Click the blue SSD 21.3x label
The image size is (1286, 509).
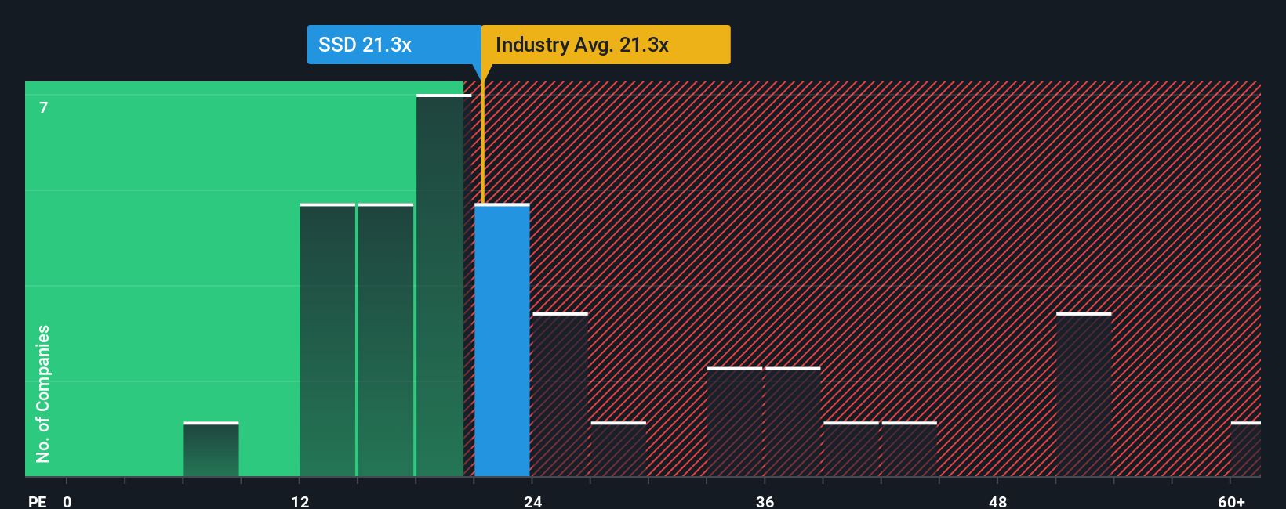pyautogui.click(x=394, y=45)
